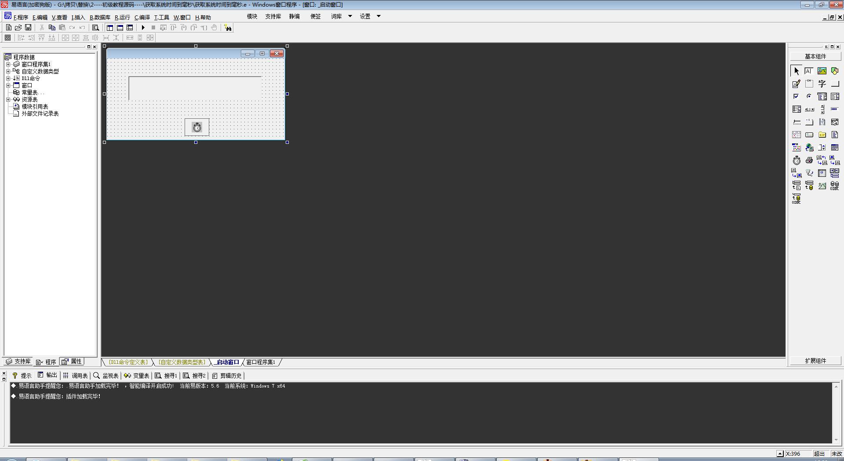Toggle the first panel layout toolbar button
Image resolution: width=844 pixels, height=461 pixels.
click(x=110, y=28)
